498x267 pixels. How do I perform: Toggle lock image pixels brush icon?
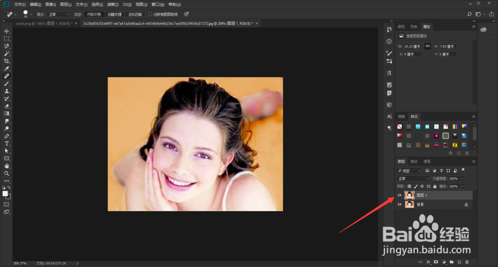[x=416, y=186]
